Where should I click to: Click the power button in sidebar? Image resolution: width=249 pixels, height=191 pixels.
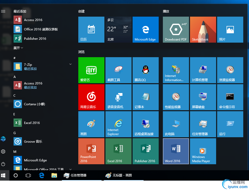pyautogui.click(x=3, y=164)
